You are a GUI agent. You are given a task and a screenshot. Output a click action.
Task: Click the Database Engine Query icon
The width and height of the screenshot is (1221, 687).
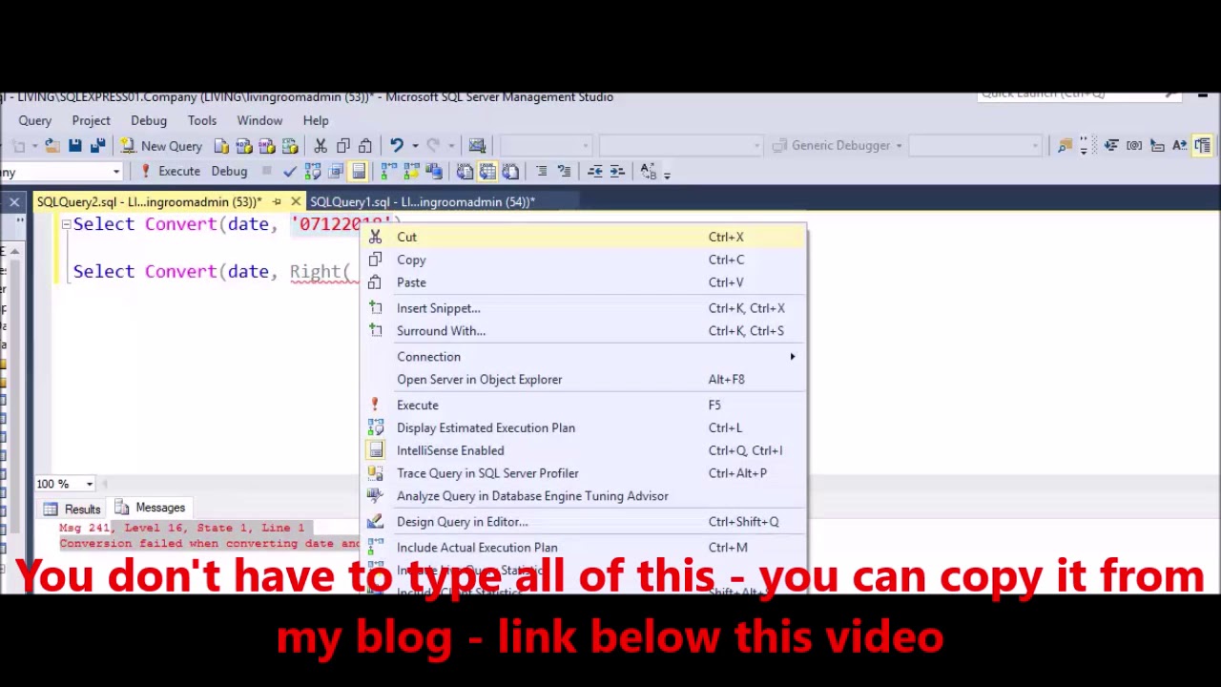[221, 146]
